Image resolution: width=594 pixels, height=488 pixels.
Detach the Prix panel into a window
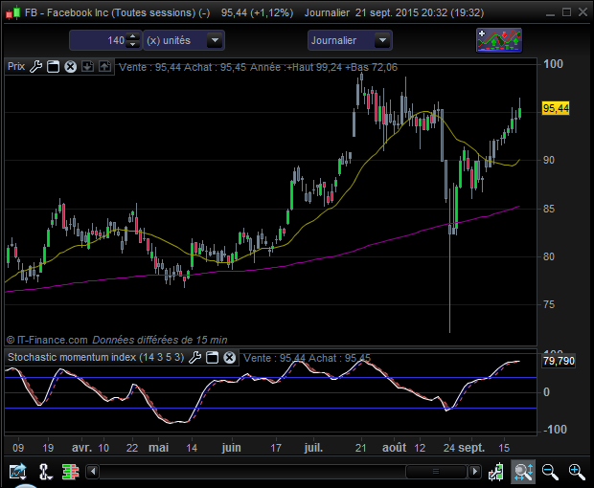[x=54, y=67]
